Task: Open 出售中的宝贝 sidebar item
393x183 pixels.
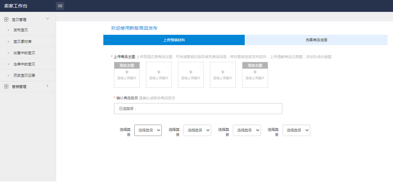Action: (24, 53)
